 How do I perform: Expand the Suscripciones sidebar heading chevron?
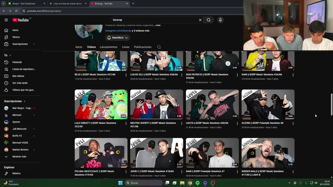point(24,101)
